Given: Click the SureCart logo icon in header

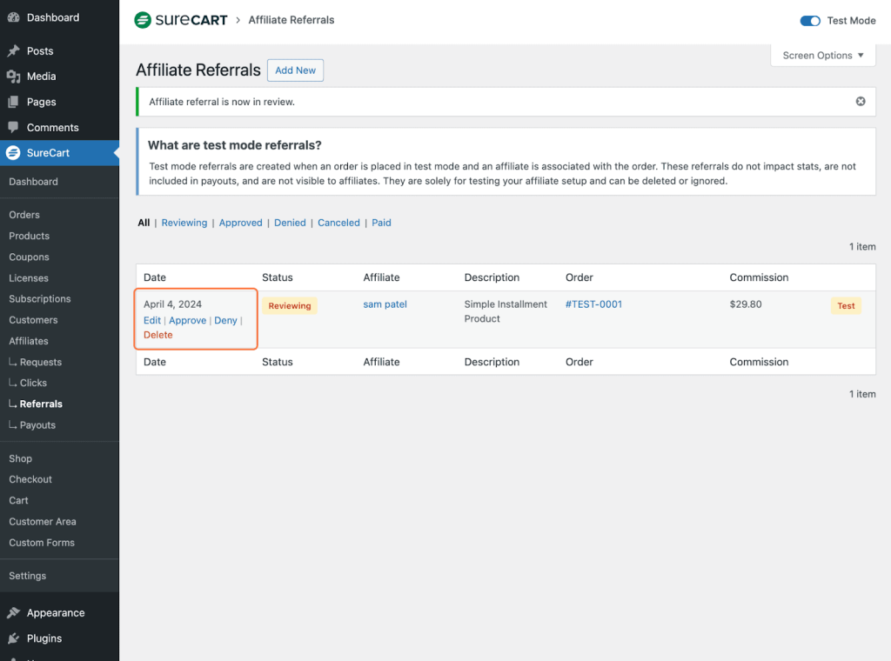Looking at the screenshot, I should pyautogui.click(x=143, y=20).
